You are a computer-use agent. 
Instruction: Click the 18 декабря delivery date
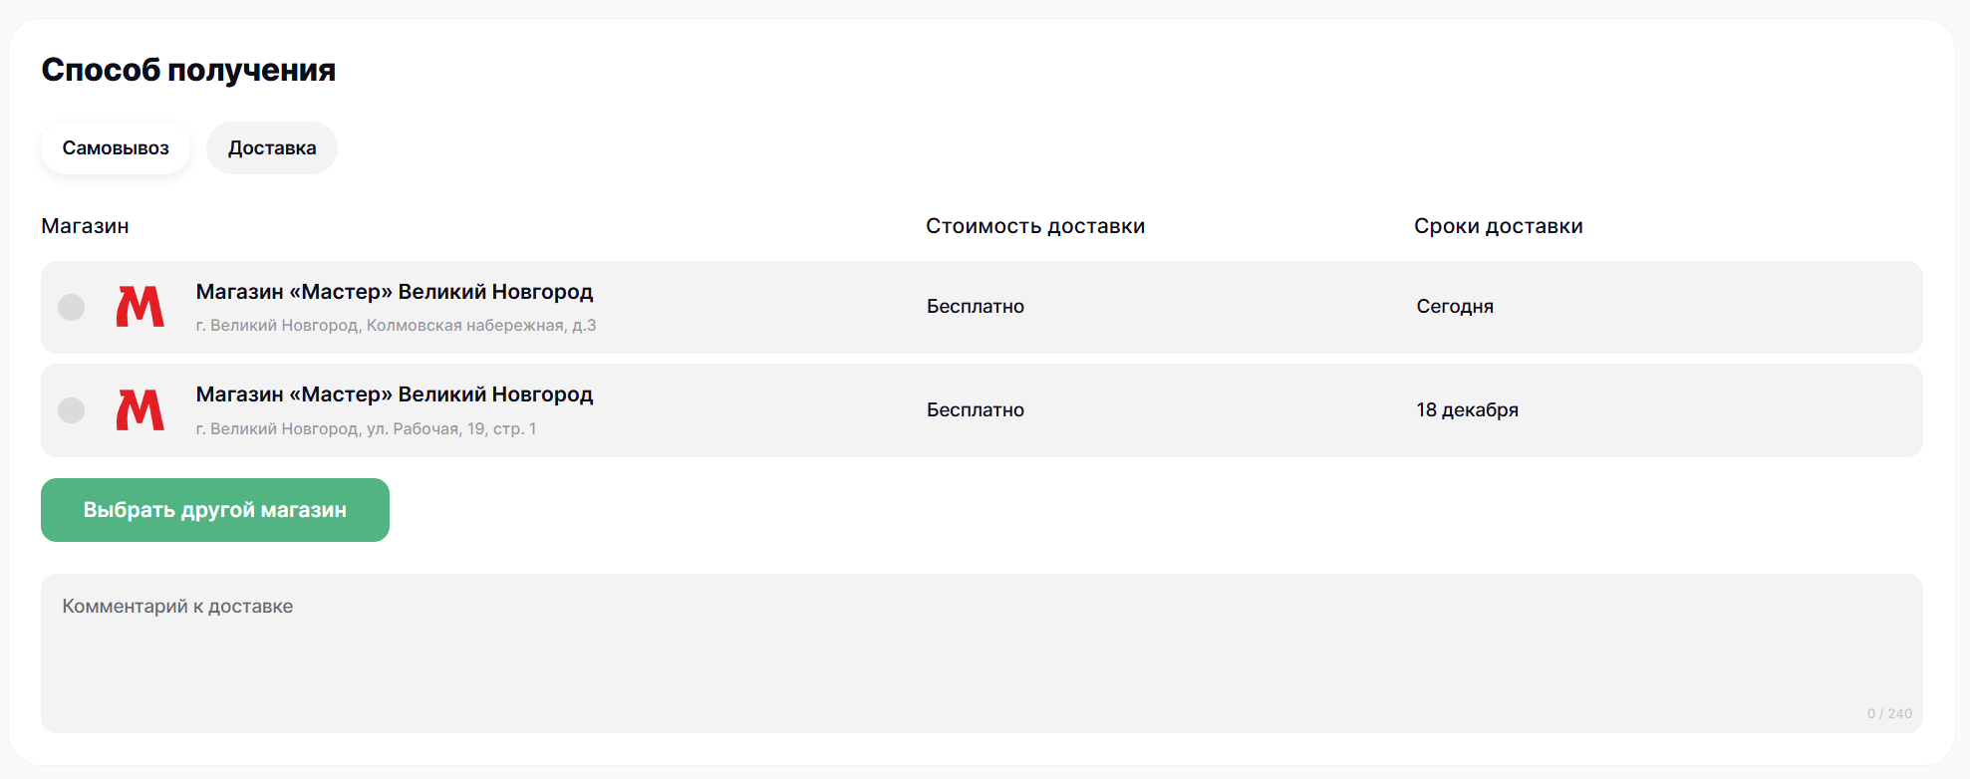[x=1467, y=410]
